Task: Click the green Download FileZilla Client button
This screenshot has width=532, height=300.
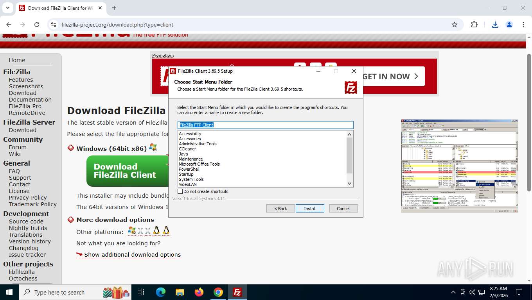Action: (127, 171)
